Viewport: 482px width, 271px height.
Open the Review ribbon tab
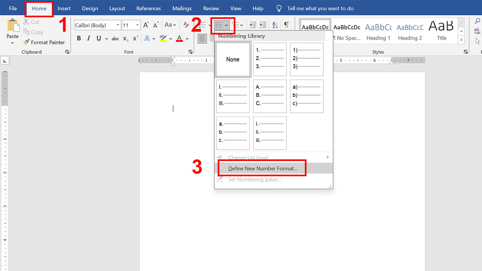(211, 8)
